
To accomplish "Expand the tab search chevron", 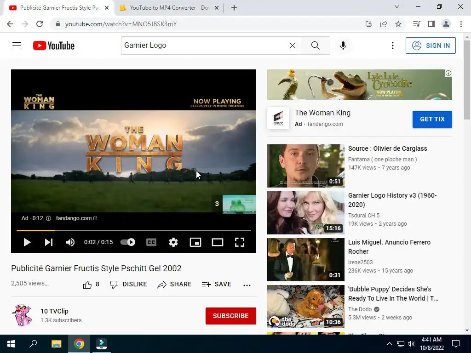I will [396, 6].
